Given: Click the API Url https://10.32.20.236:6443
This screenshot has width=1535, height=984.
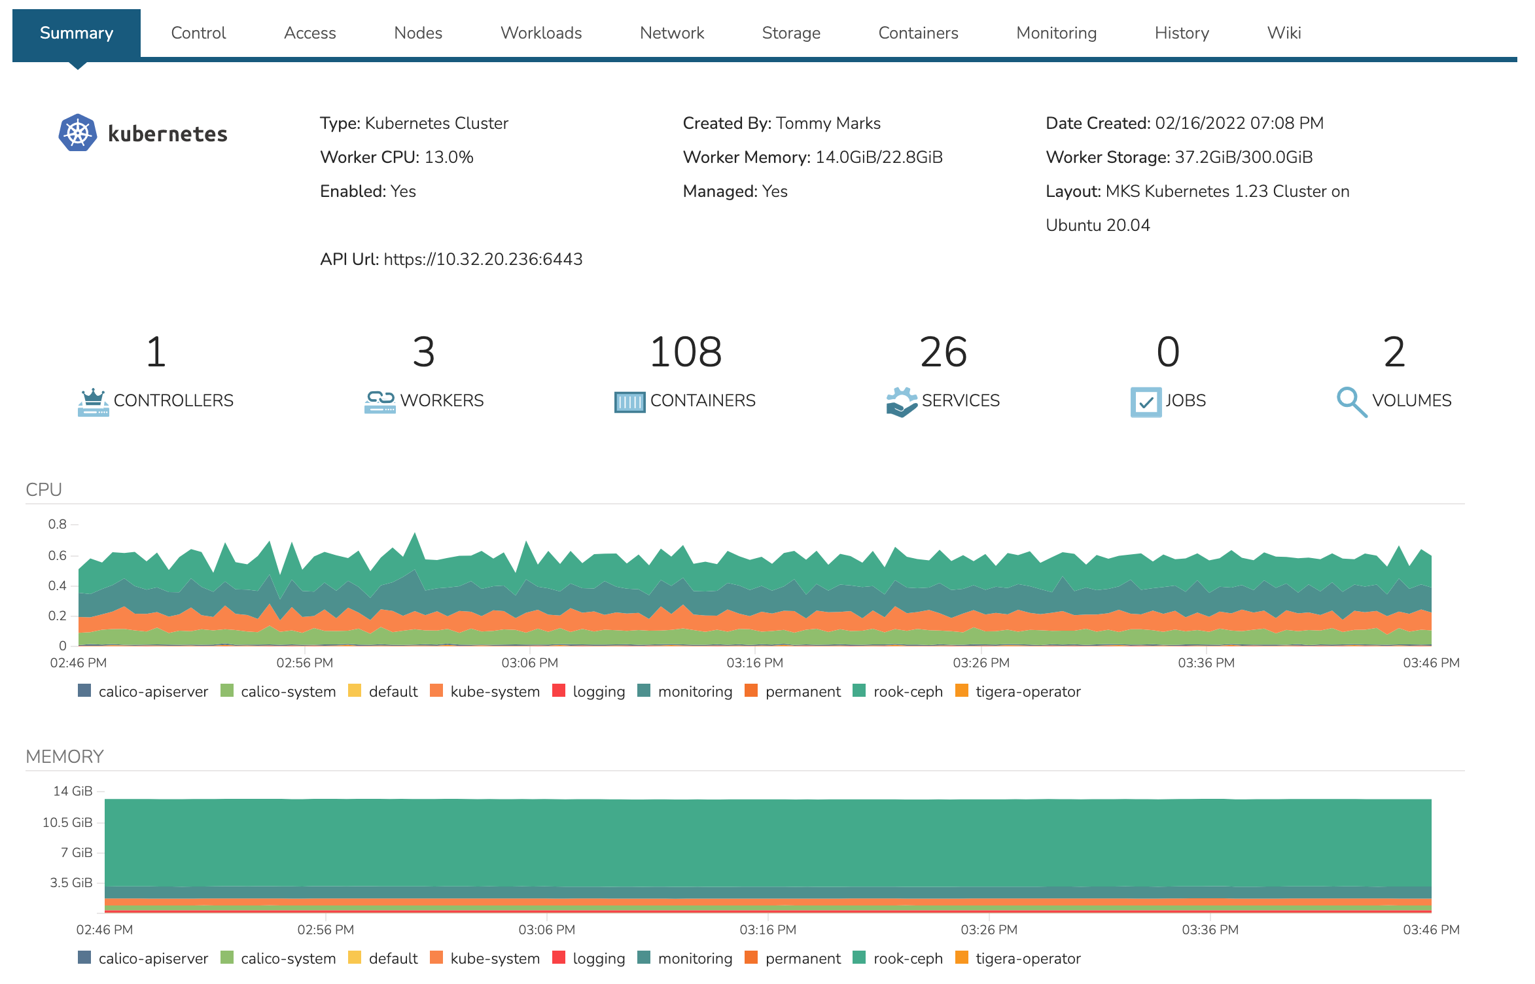Looking at the screenshot, I should click(482, 259).
